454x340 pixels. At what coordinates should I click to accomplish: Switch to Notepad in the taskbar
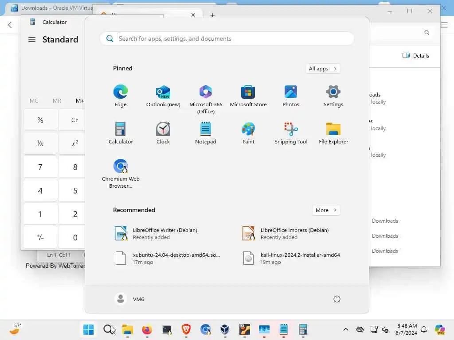283,329
